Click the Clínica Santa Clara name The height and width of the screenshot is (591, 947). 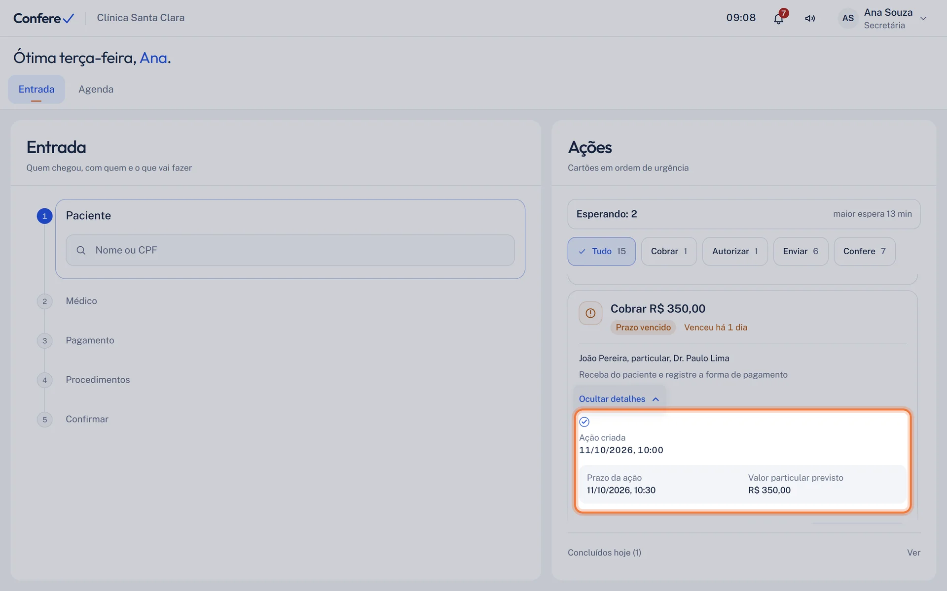141,18
